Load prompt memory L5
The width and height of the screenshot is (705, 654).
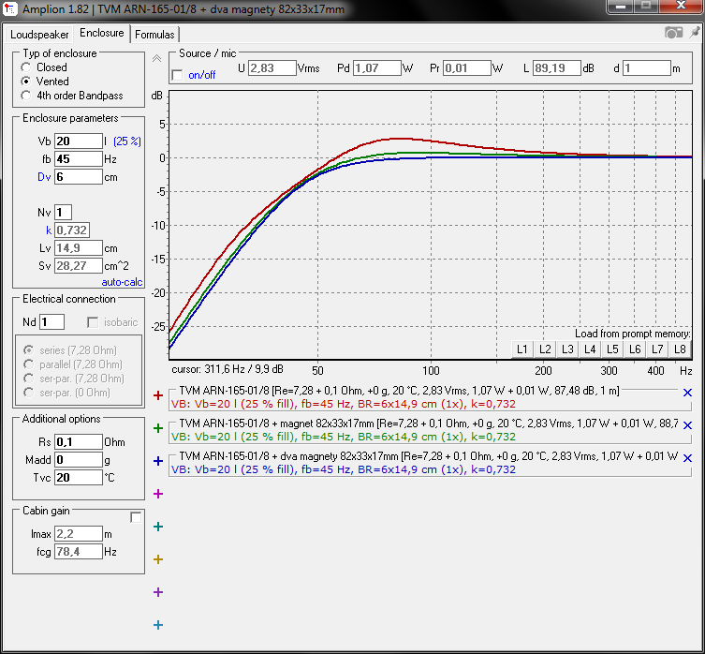pos(612,349)
